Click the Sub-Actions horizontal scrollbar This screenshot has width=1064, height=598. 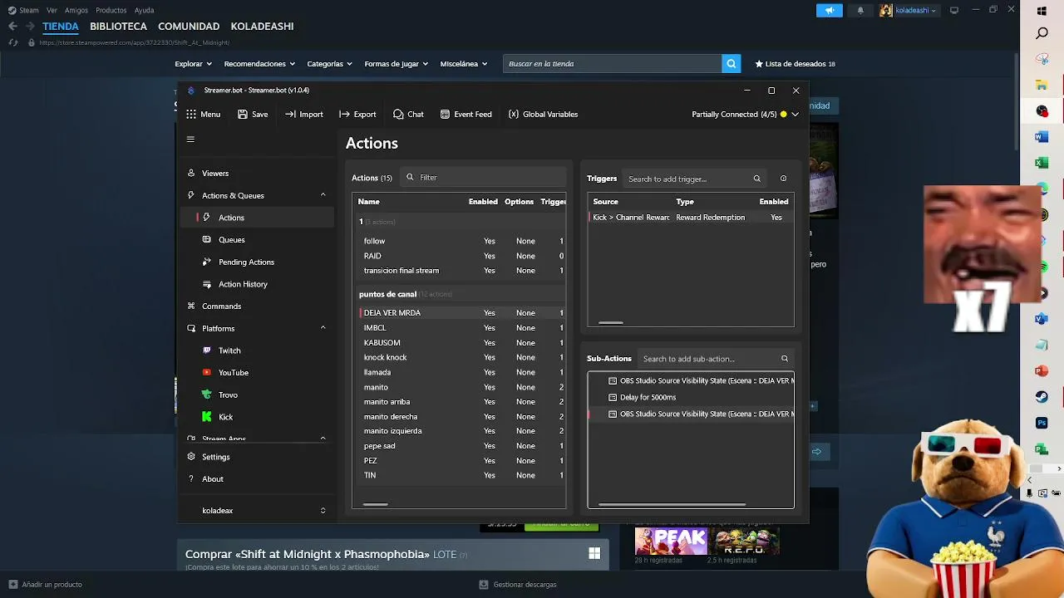(x=672, y=504)
